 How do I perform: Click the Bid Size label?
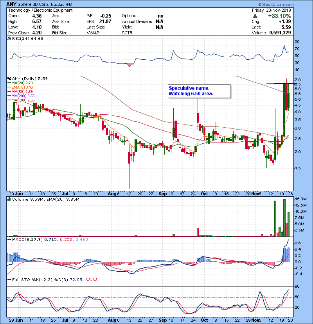pos(60,33)
